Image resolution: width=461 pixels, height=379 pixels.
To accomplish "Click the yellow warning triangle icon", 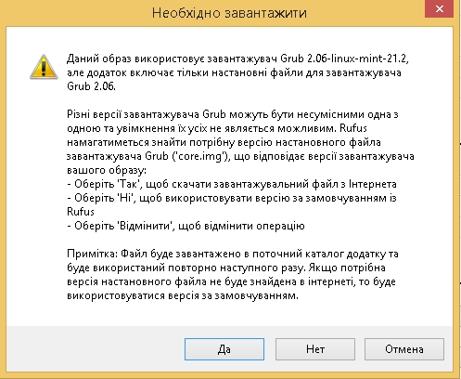I will pyautogui.click(x=44, y=67).
